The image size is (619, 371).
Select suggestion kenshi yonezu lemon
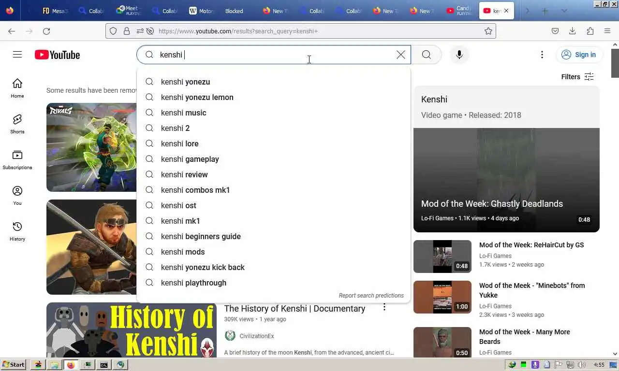point(274,97)
